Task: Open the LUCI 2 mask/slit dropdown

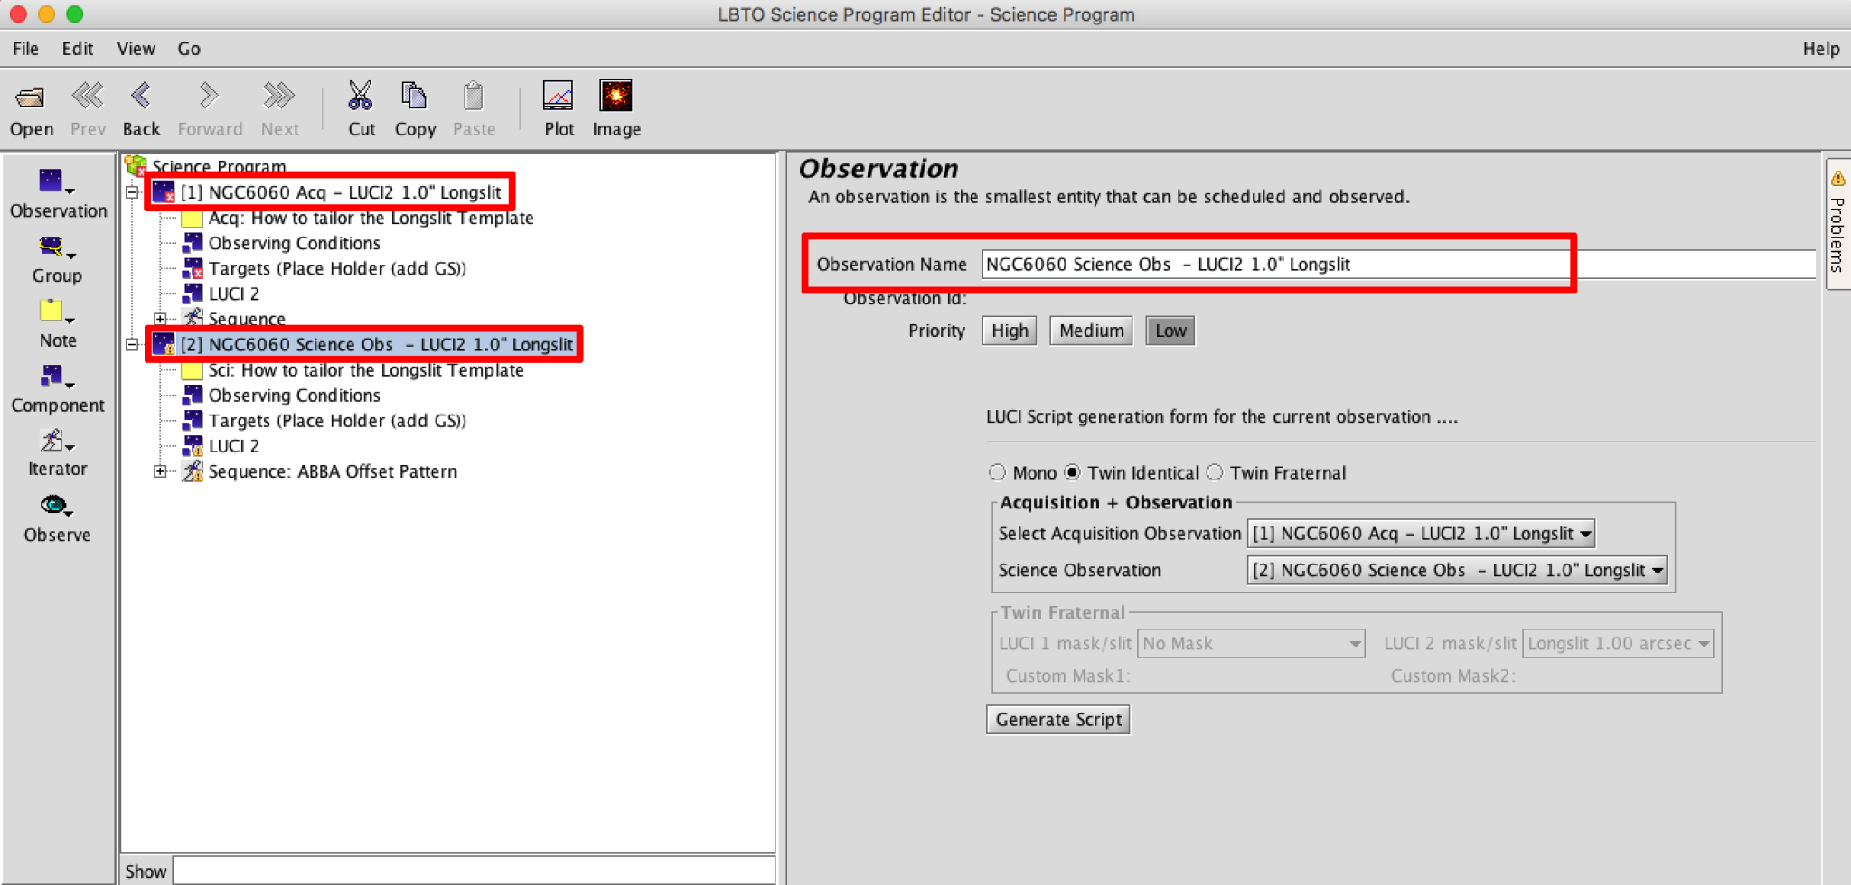Action: pos(1618,644)
